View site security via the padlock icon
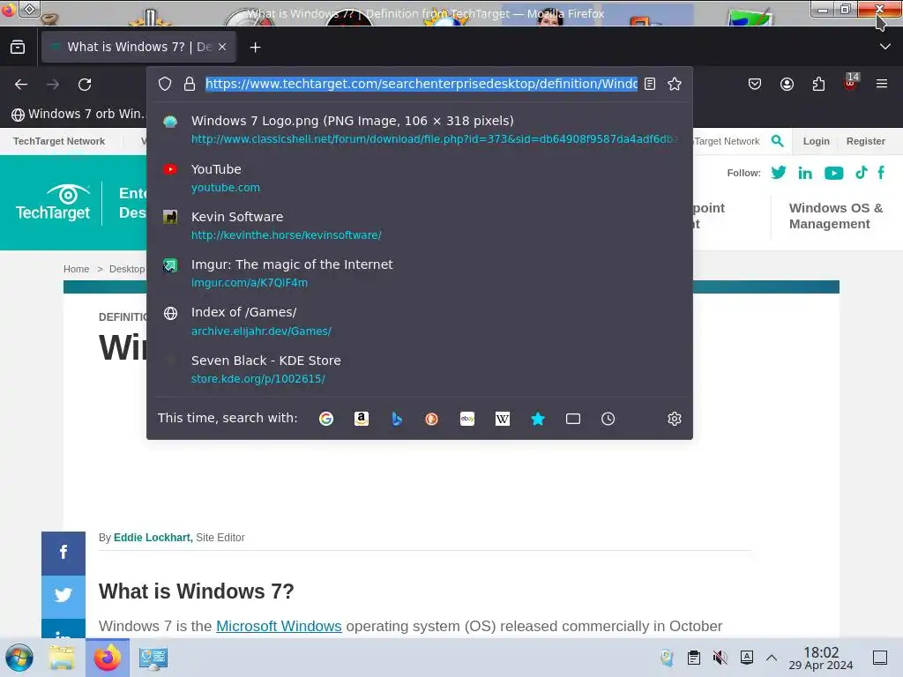The width and height of the screenshot is (903, 677). pyautogui.click(x=190, y=84)
